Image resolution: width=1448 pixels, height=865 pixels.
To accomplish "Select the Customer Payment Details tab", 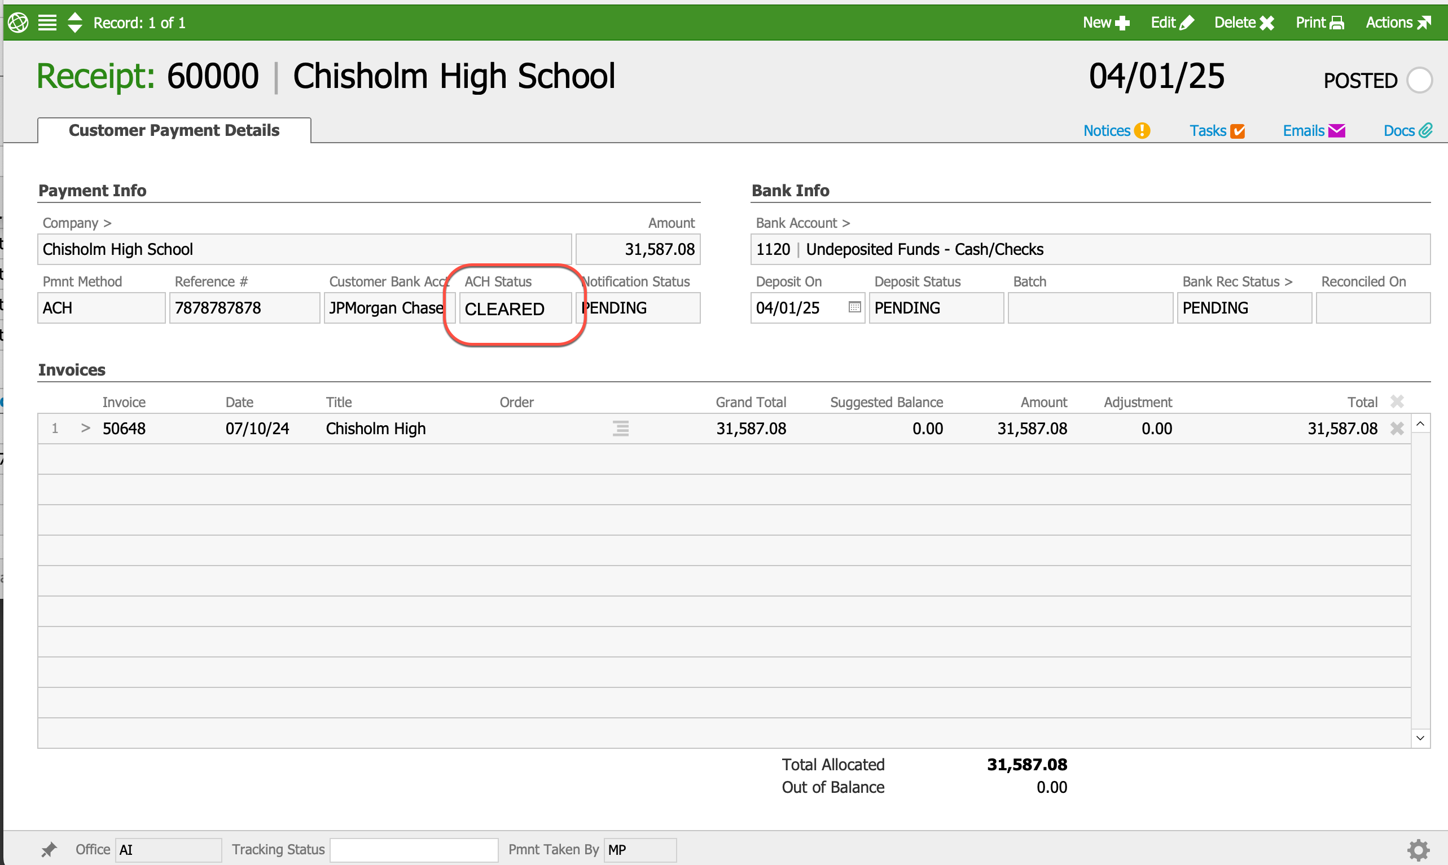I will coord(174,130).
